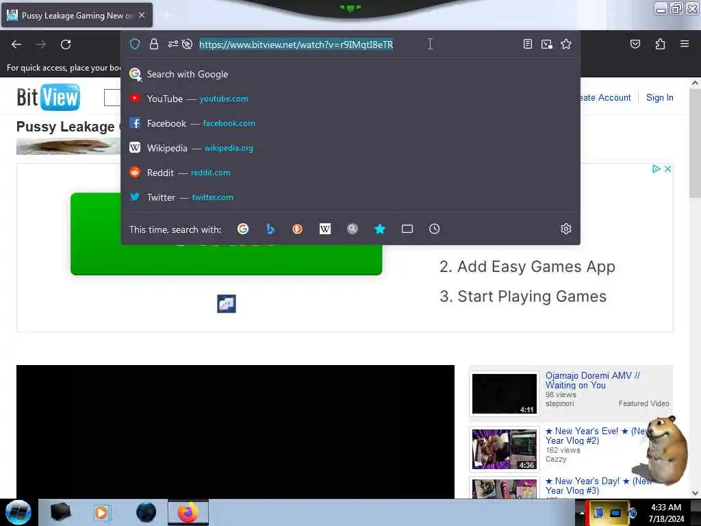Toggle reader view icon
This screenshot has height=526, width=701.
tap(528, 44)
